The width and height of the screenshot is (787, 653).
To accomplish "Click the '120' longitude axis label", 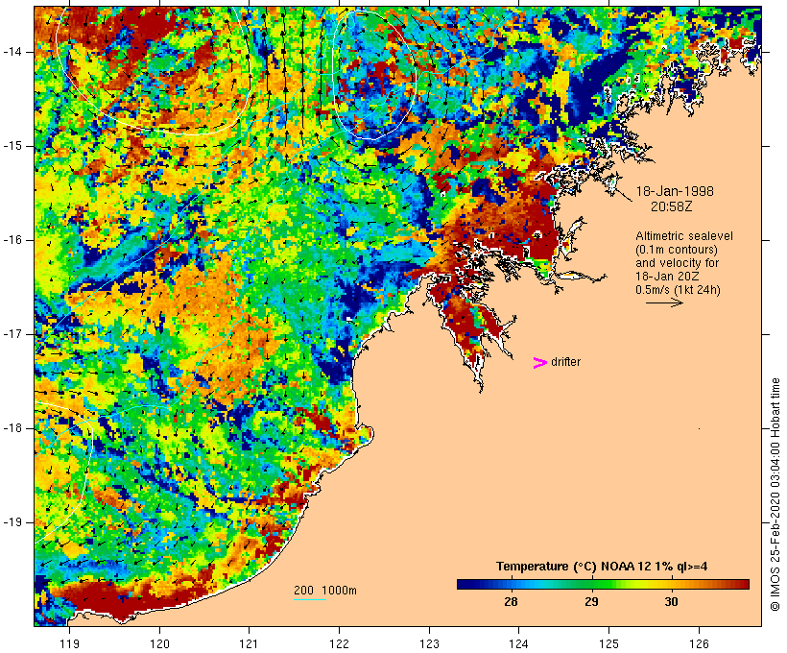I will pos(159,643).
